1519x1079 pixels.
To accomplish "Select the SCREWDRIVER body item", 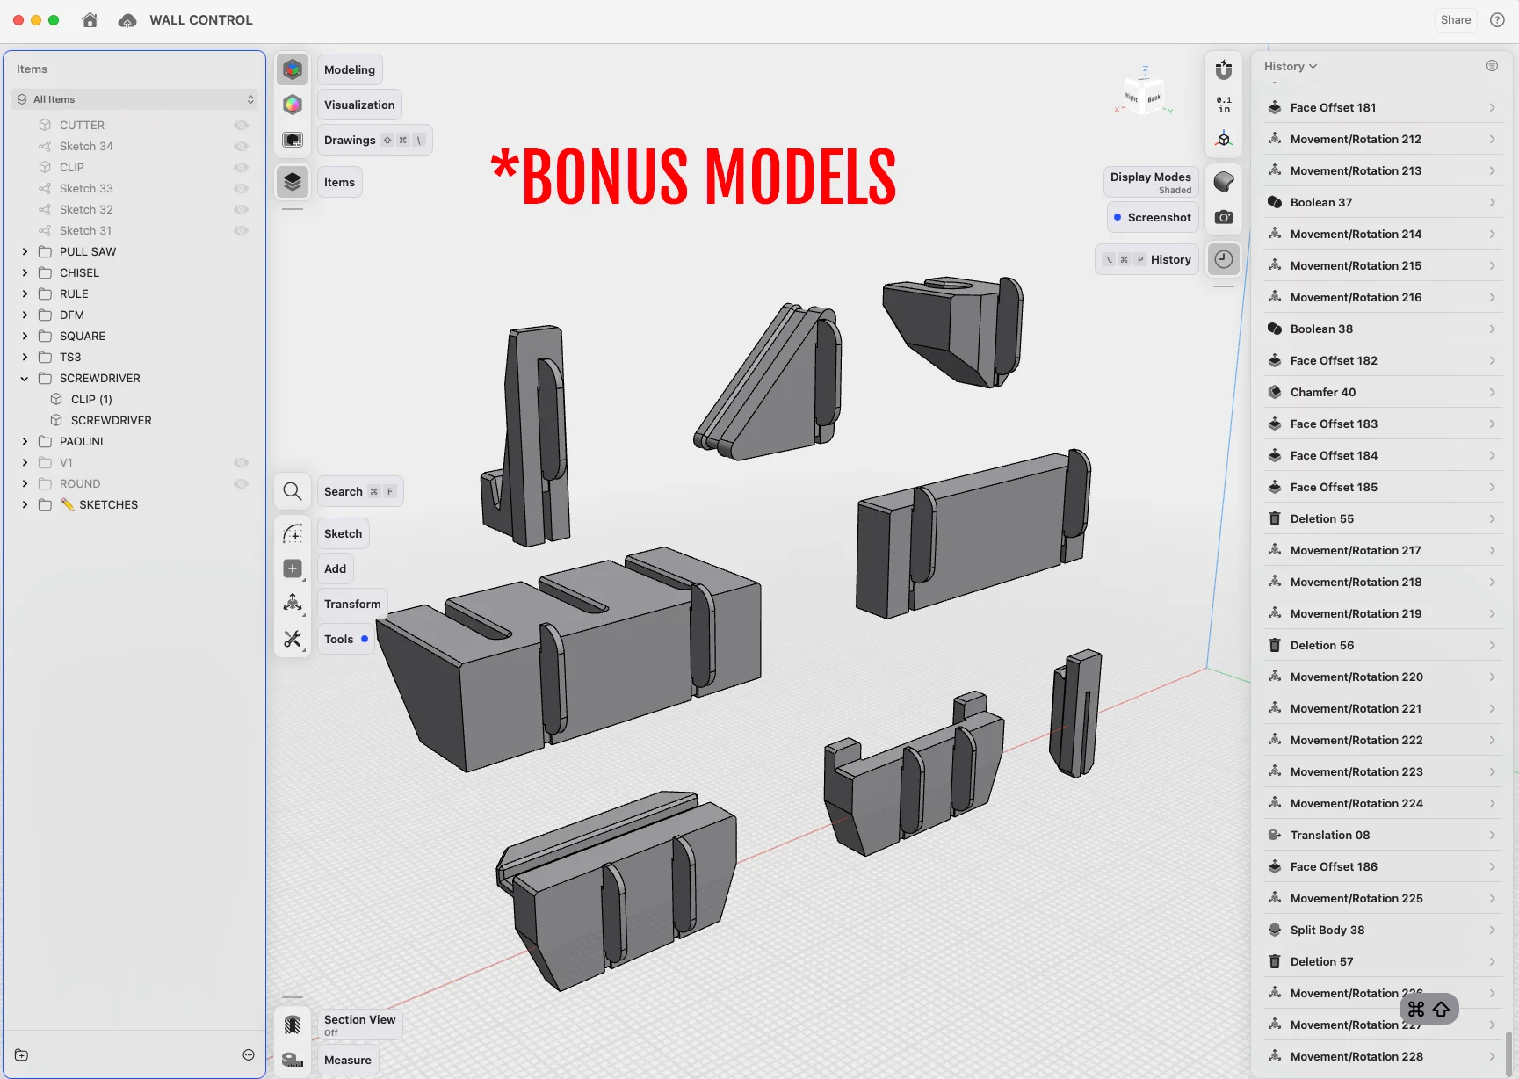I will click(x=111, y=420).
